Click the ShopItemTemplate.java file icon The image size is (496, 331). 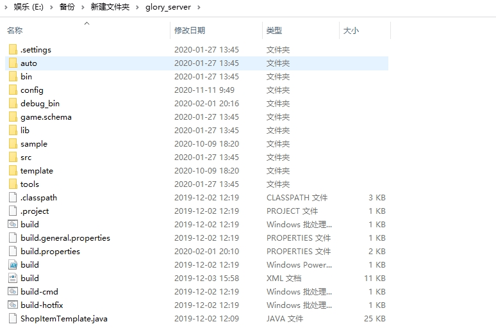click(x=13, y=318)
